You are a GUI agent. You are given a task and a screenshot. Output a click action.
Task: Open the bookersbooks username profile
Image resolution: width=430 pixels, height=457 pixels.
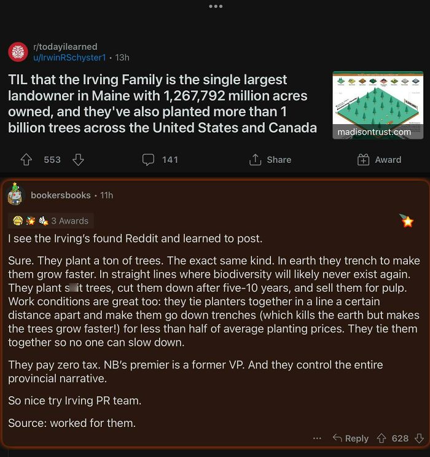(x=61, y=195)
